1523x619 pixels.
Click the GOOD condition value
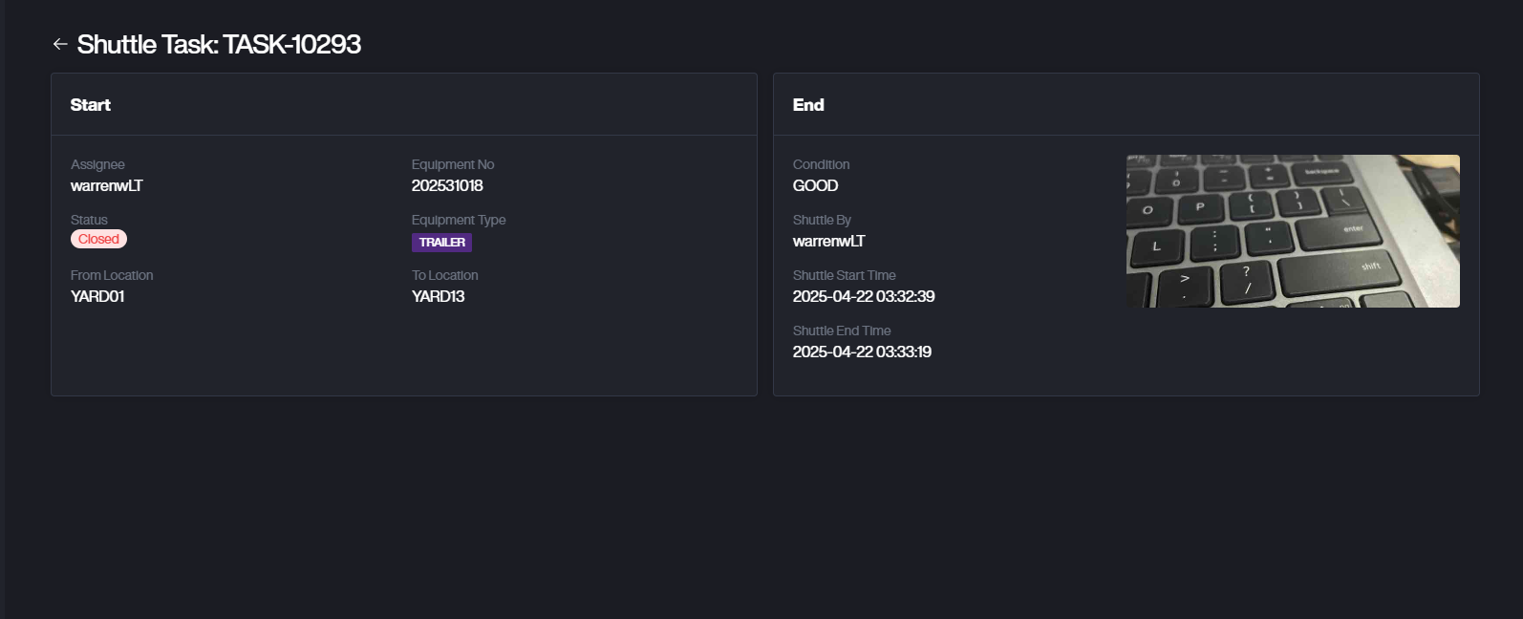815,185
